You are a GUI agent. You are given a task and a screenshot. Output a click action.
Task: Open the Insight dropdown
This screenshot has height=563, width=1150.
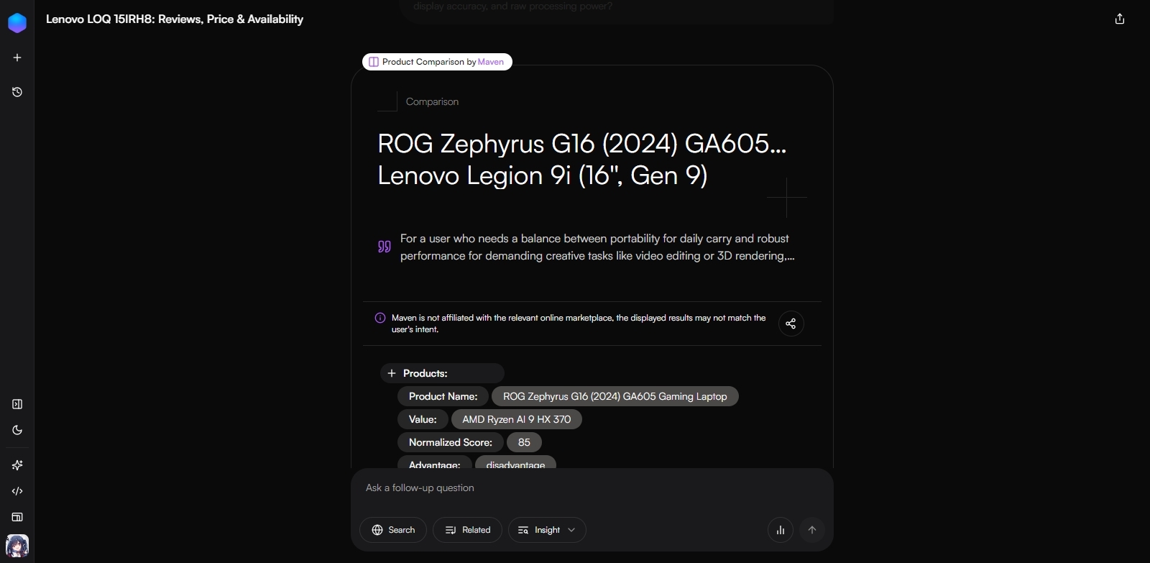[547, 530]
